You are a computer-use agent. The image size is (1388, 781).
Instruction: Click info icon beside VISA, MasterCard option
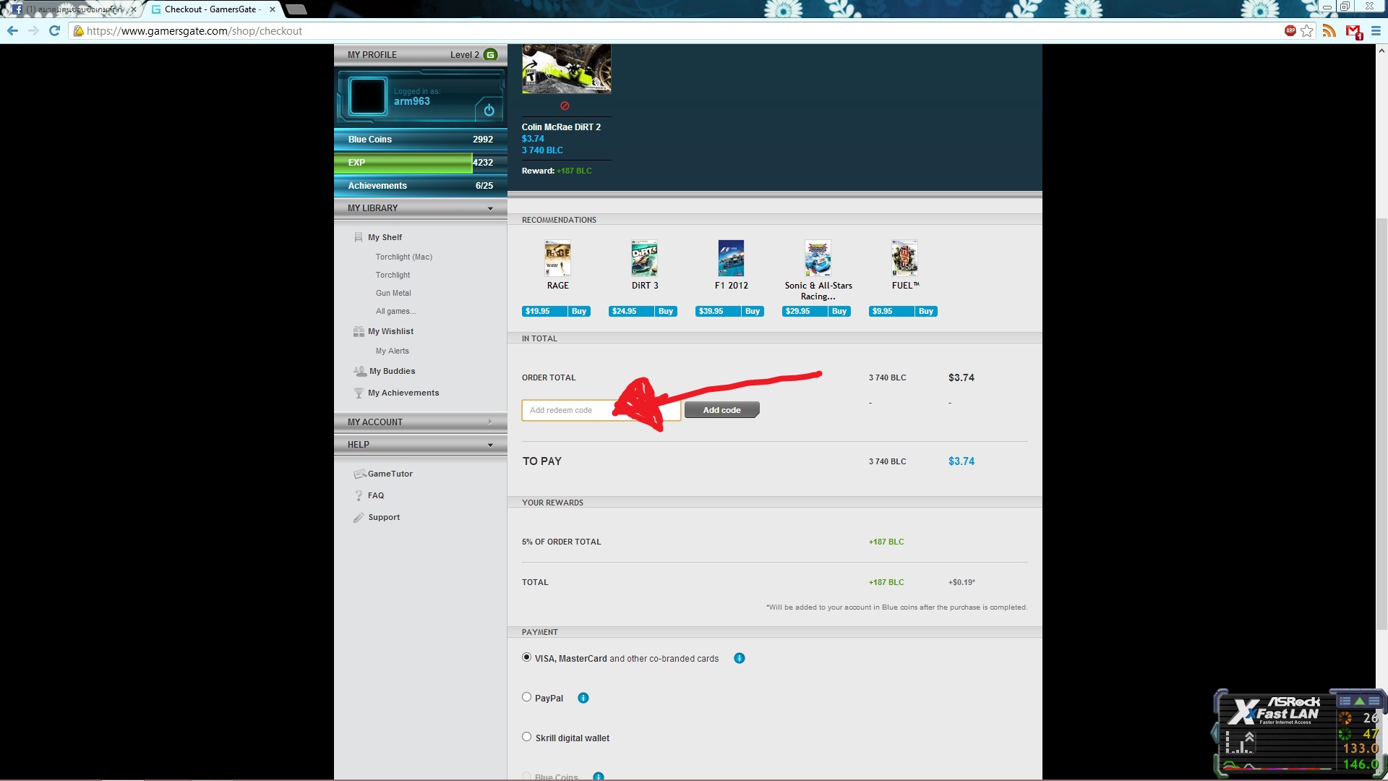[739, 658]
